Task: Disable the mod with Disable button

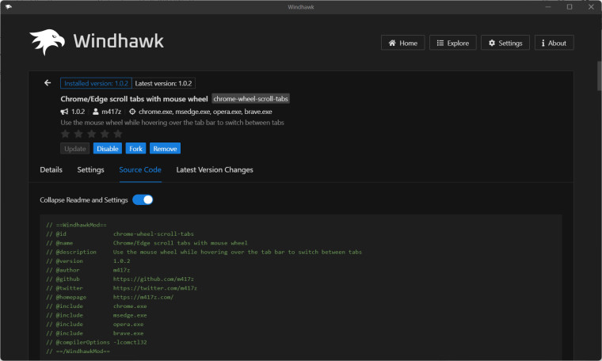Action: tap(108, 148)
